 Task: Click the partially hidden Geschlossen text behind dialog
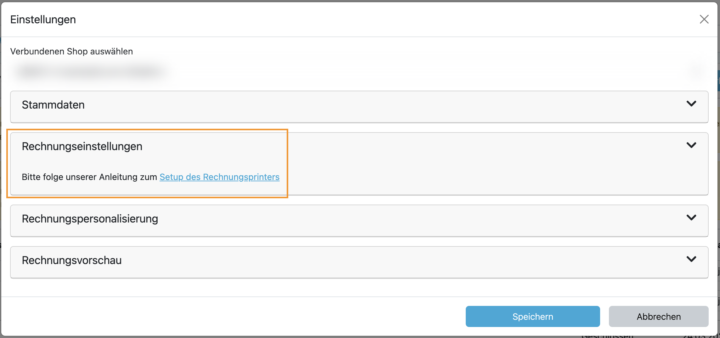(x=607, y=336)
